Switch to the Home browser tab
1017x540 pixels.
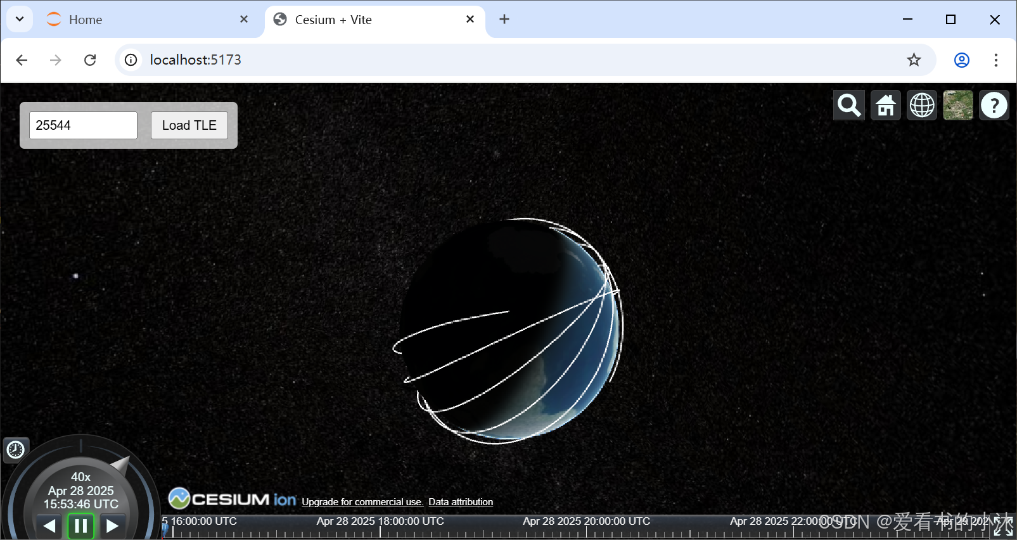(148, 20)
